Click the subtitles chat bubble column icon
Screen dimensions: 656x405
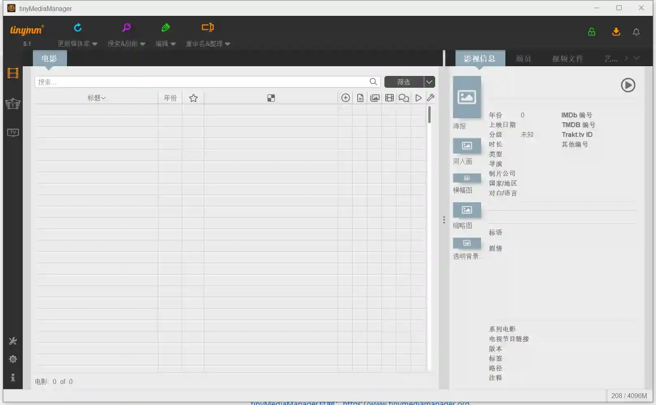(404, 97)
